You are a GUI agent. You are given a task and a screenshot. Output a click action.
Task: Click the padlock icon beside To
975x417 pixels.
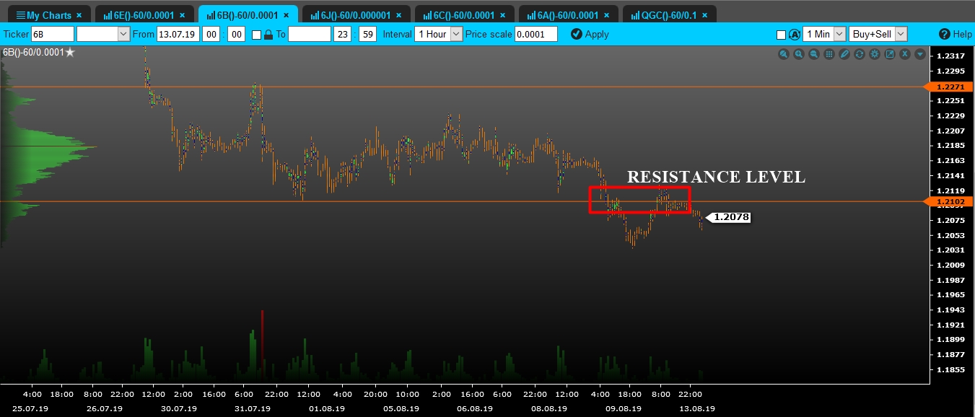coord(268,34)
